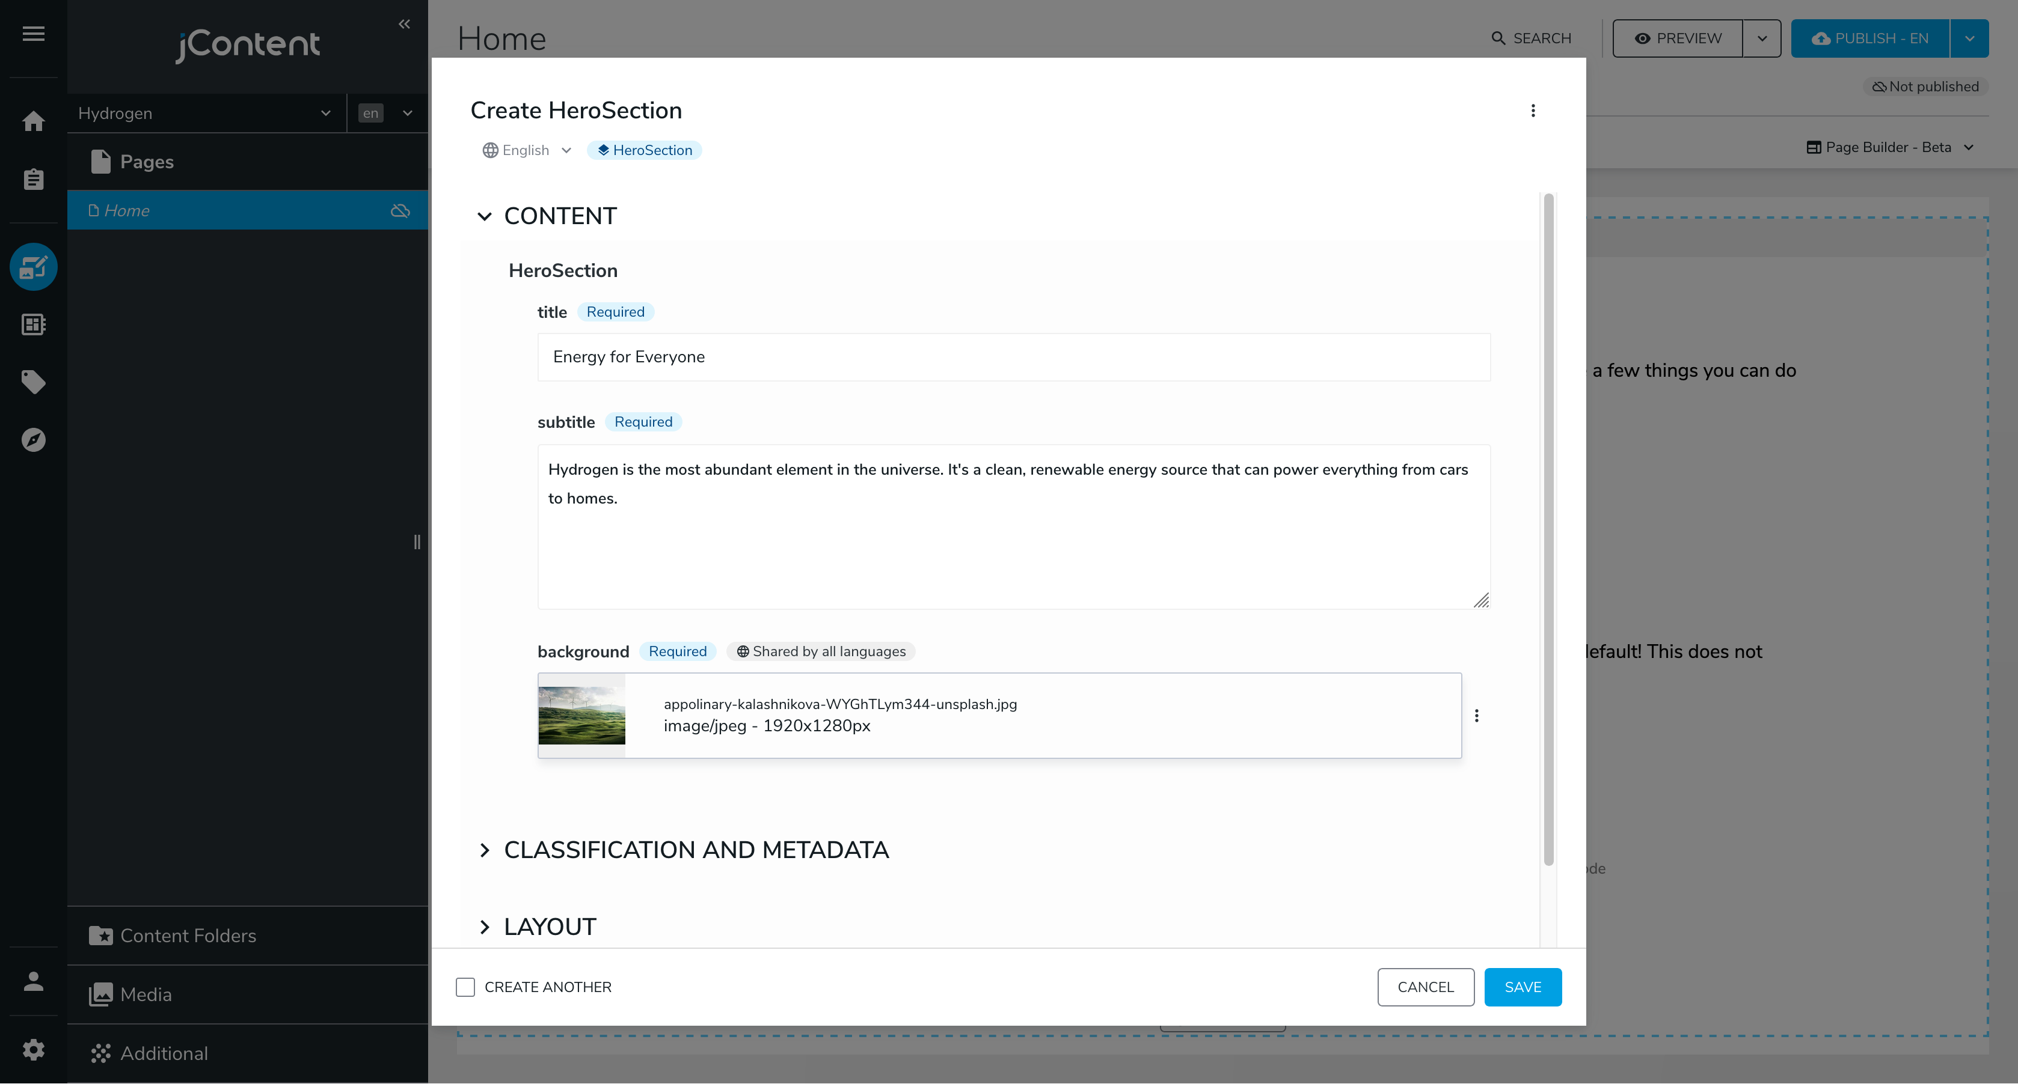Click the tag categories icon
This screenshot has height=1084, width=2018.
(33, 382)
